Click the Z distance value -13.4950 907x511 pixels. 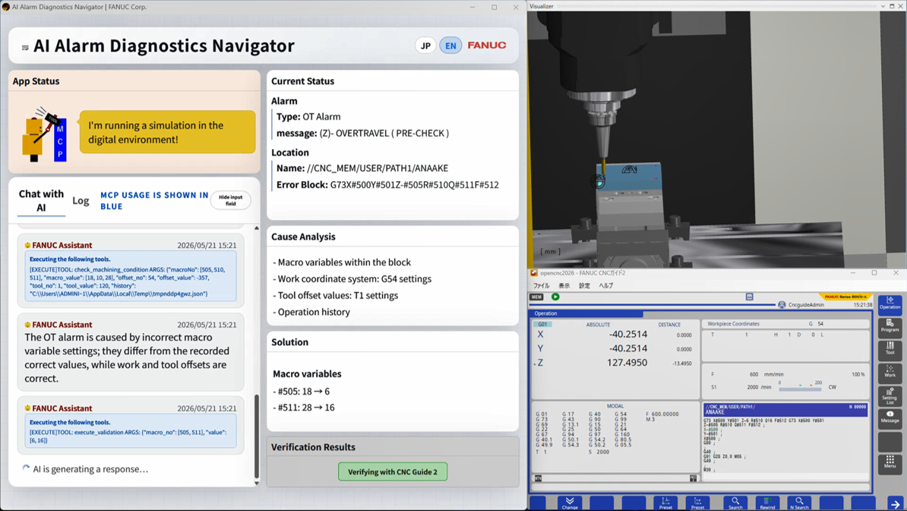[x=682, y=363]
